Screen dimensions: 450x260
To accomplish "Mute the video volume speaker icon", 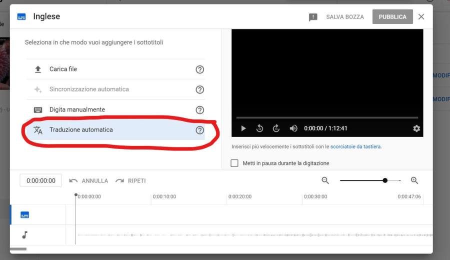I will point(293,128).
